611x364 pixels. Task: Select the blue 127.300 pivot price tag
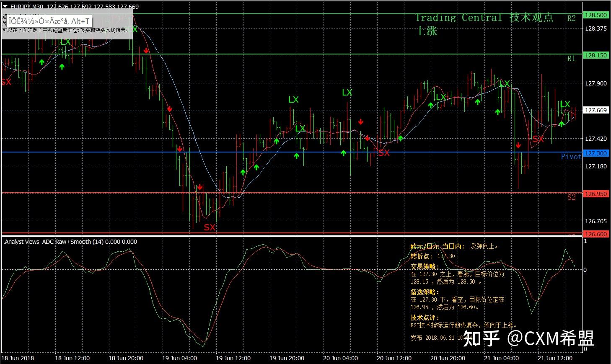(x=596, y=153)
